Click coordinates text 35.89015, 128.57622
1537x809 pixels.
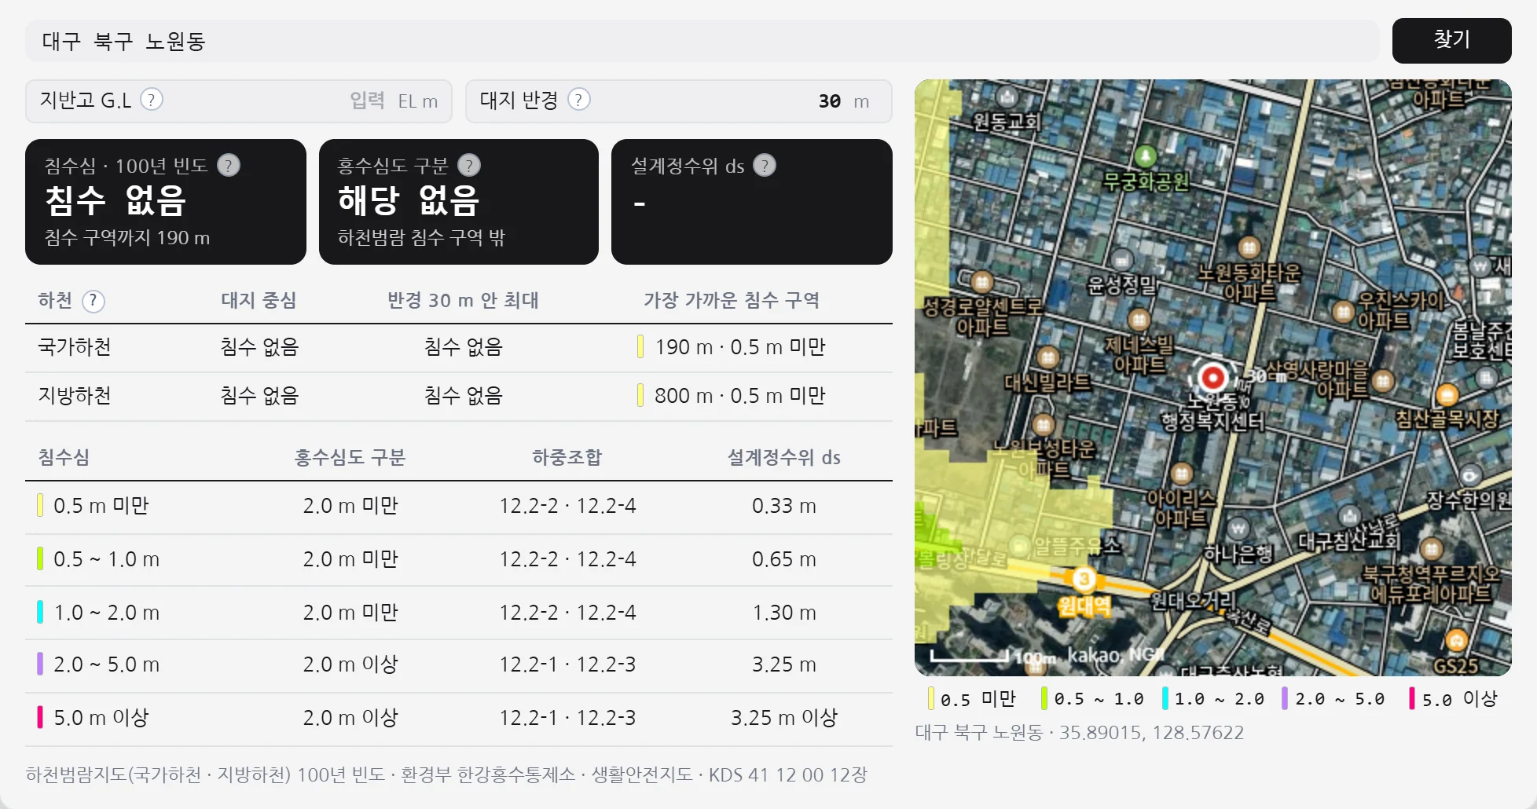tap(1151, 733)
